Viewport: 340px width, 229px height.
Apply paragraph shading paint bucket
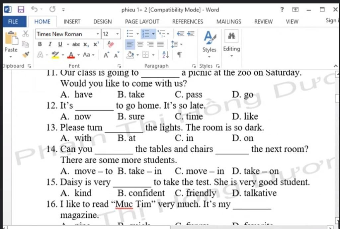130,55
